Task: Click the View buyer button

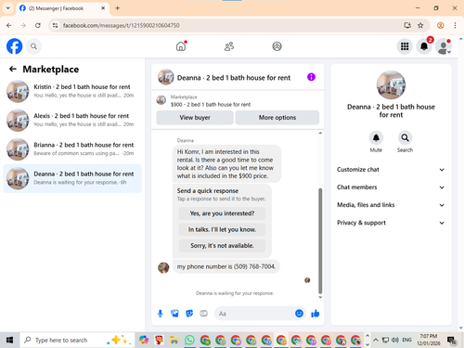Action: [x=195, y=118]
